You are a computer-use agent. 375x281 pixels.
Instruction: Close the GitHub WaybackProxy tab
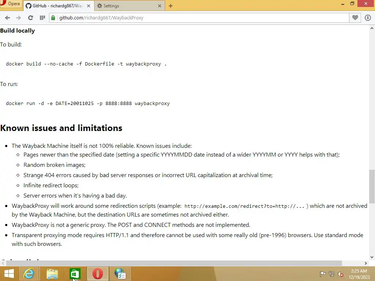[x=89, y=6]
